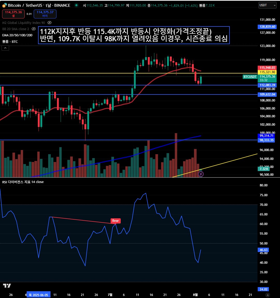The image size is (280, 298).
Task: Click the 8월 label on the time axis
Action: click(195, 295)
